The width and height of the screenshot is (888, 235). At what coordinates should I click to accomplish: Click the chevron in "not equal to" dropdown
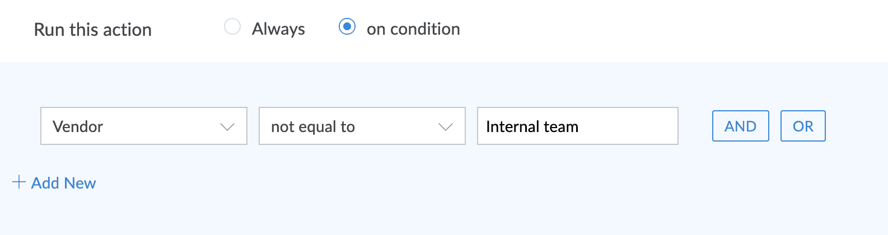click(x=445, y=127)
